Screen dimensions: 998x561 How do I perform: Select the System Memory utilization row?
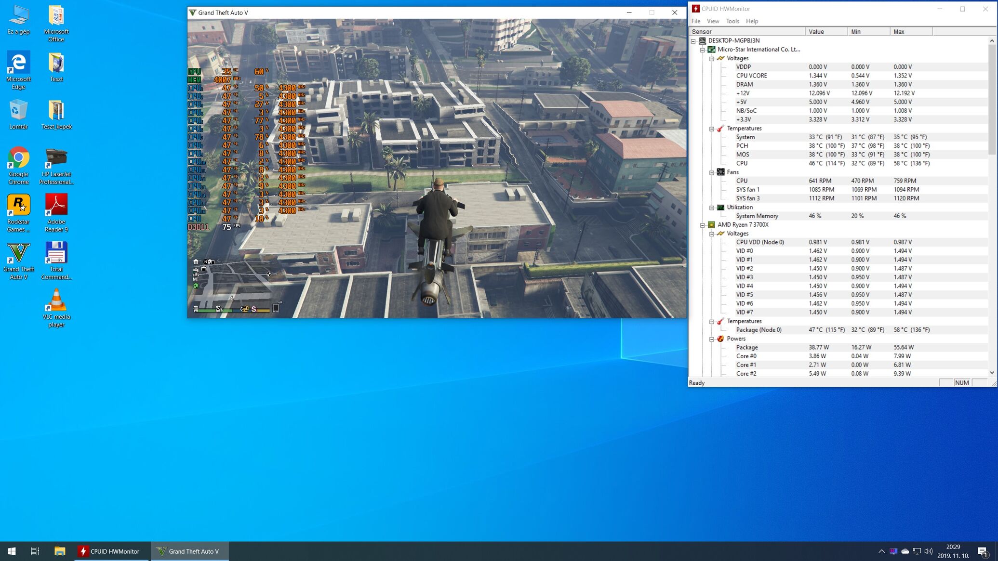point(838,216)
